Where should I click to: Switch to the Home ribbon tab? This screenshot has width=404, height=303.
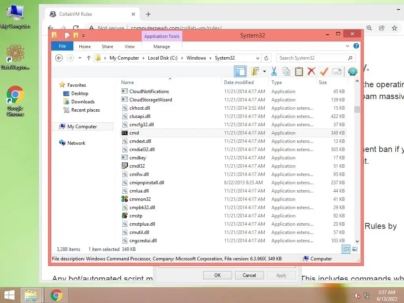pos(85,47)
